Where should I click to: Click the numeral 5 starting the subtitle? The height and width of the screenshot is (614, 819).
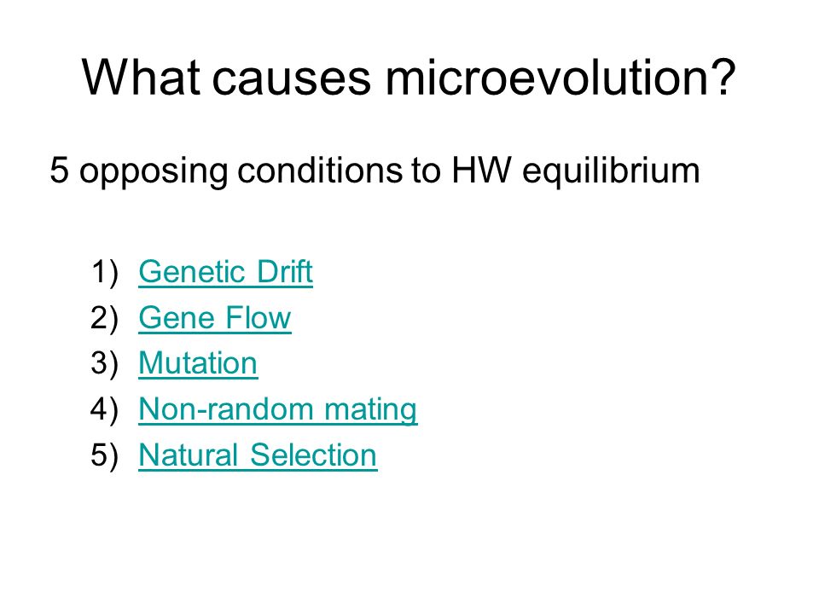(x=59, y=171)
